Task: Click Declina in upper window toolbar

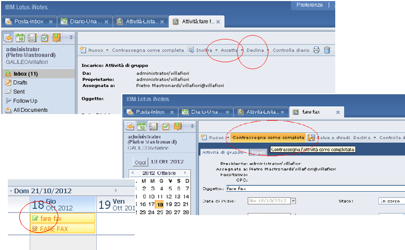Action: coord(255,50)
